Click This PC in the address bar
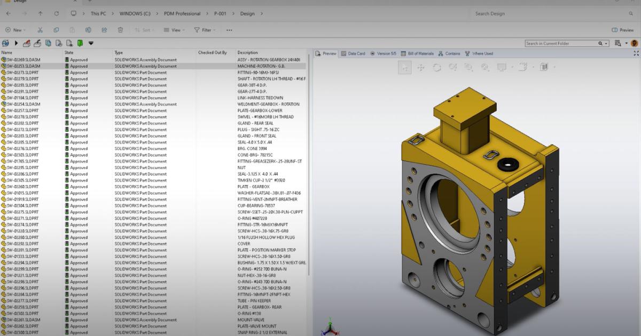 [98, 13]
